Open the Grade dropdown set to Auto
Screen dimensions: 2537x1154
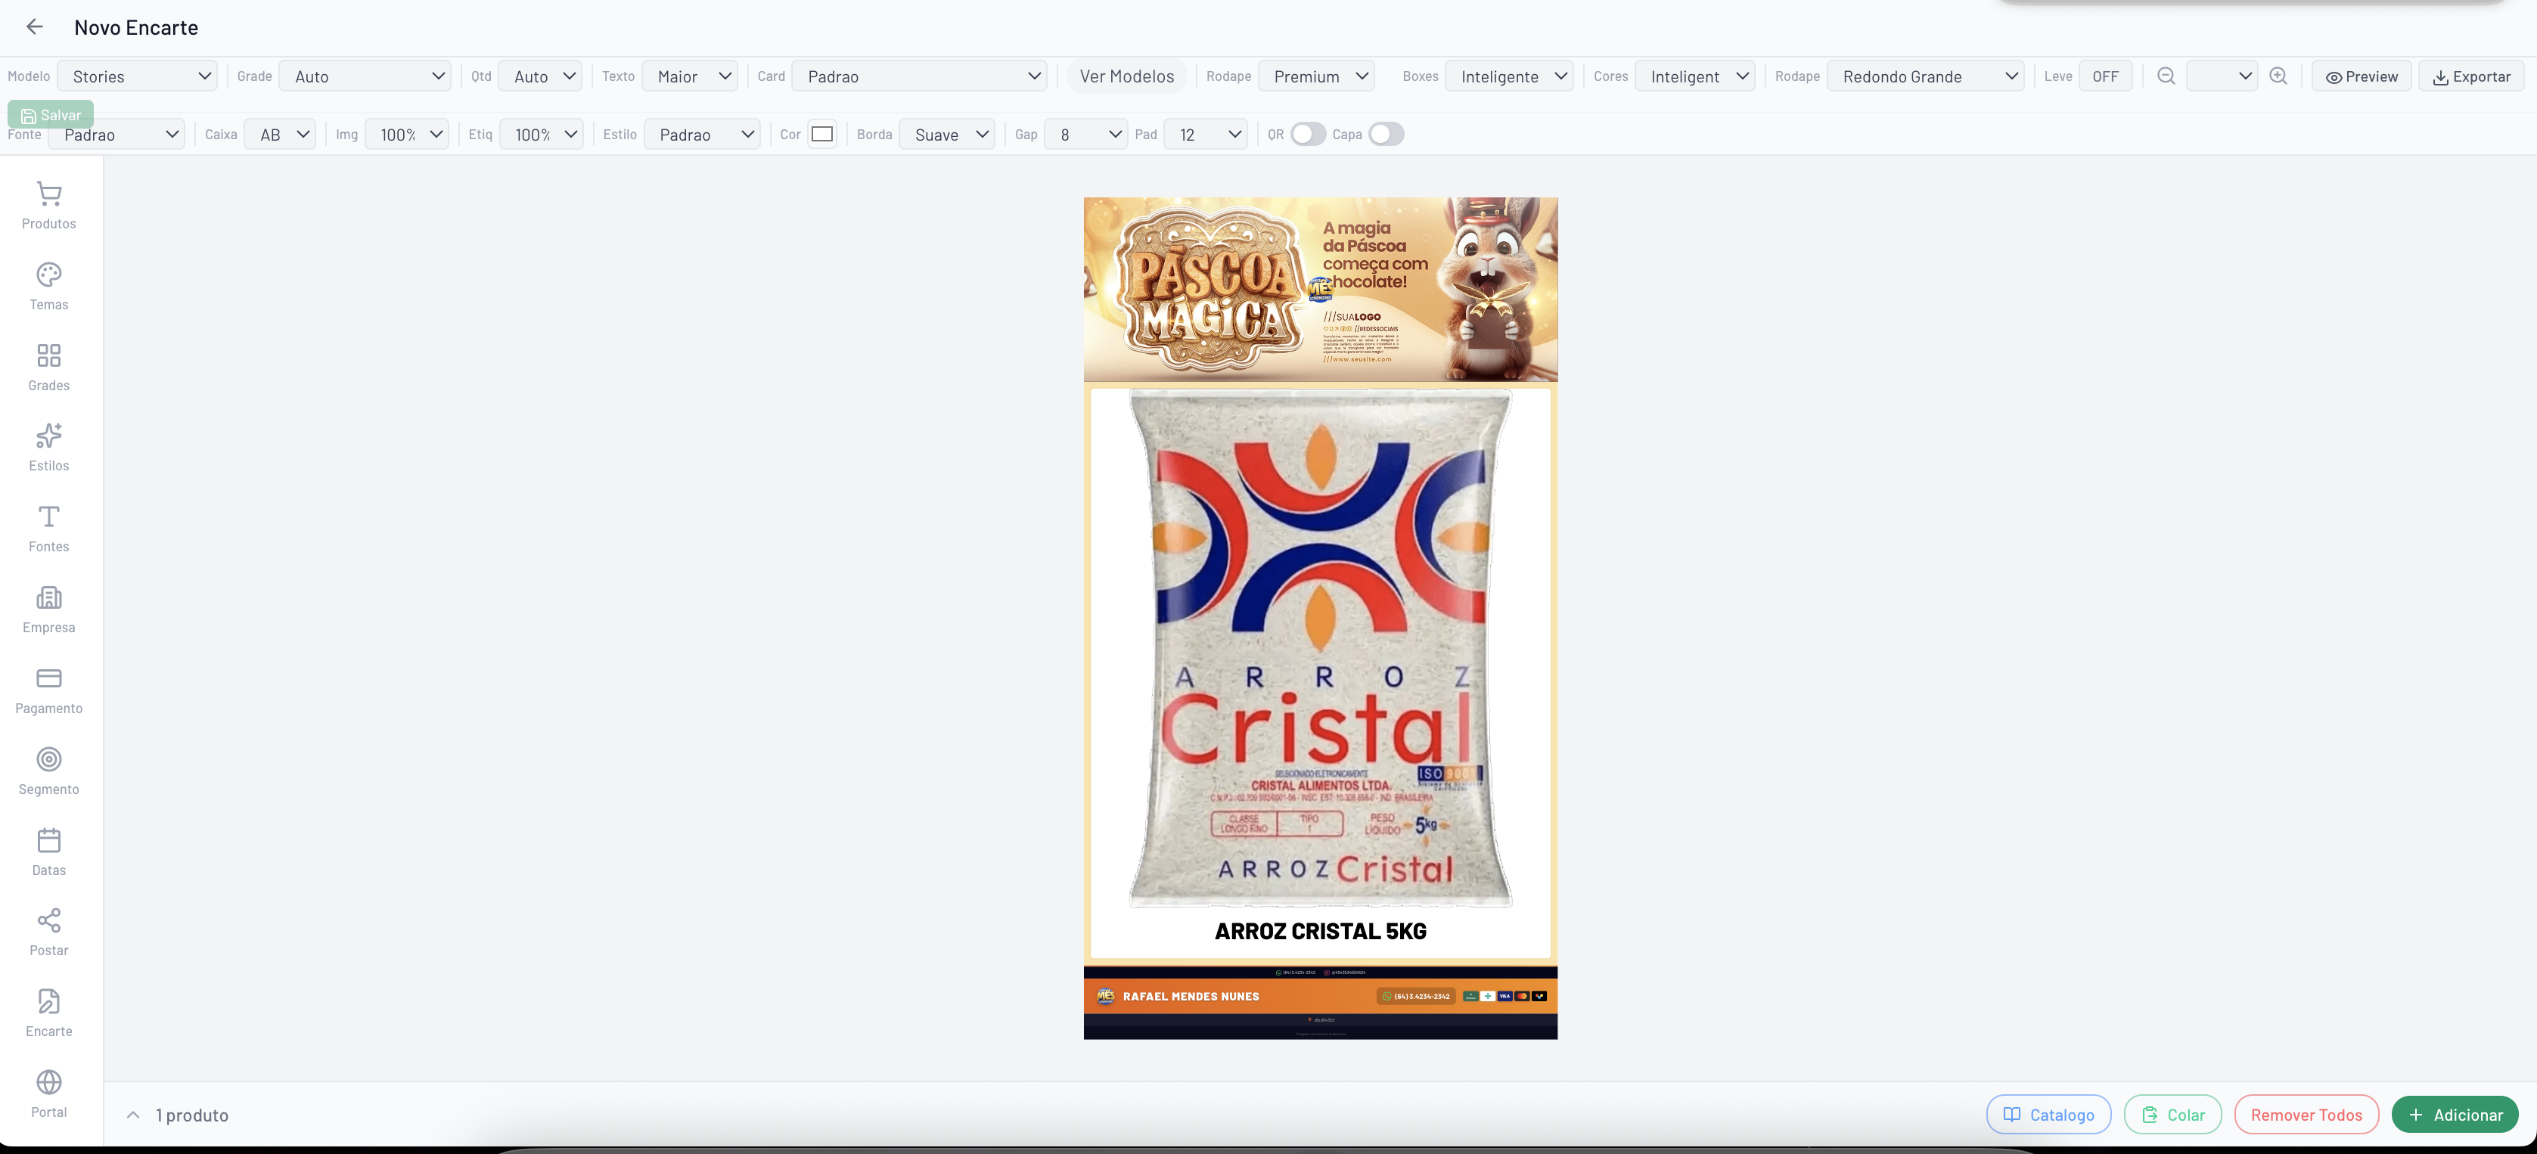click(x=365, y=76)
